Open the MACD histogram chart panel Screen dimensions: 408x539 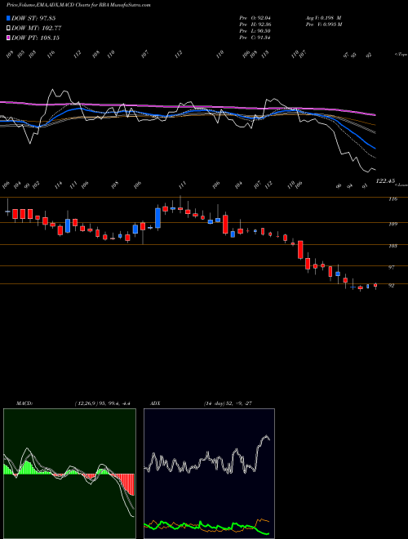(69, 474)
